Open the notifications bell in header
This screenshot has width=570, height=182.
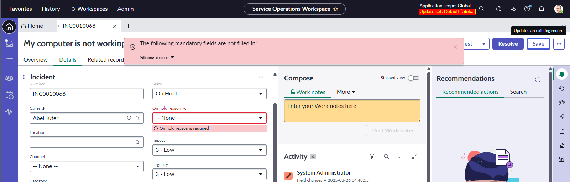(x=541, y=9)
